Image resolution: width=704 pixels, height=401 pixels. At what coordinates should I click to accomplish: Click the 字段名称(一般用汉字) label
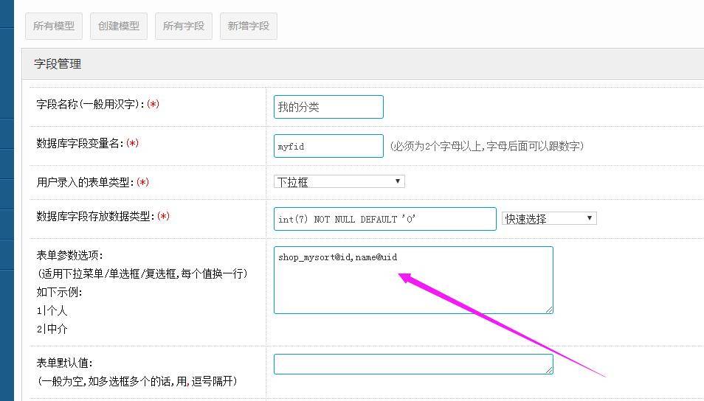click(97, 105)
